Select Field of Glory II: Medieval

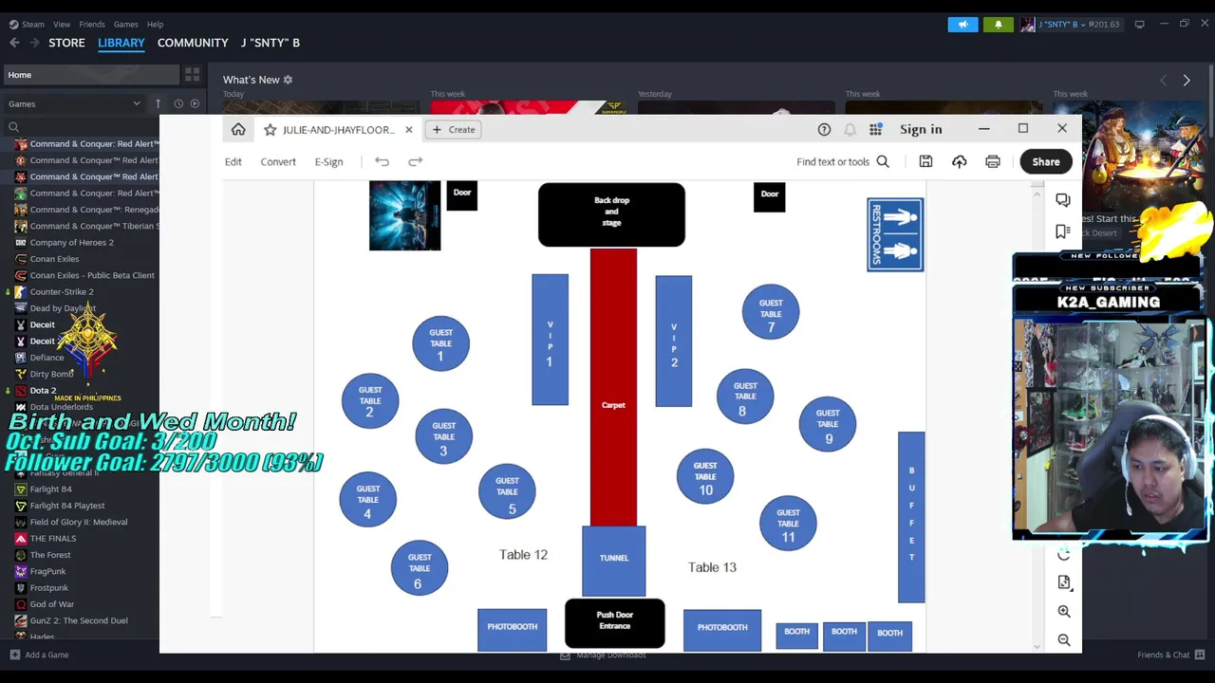click(79, 522)
